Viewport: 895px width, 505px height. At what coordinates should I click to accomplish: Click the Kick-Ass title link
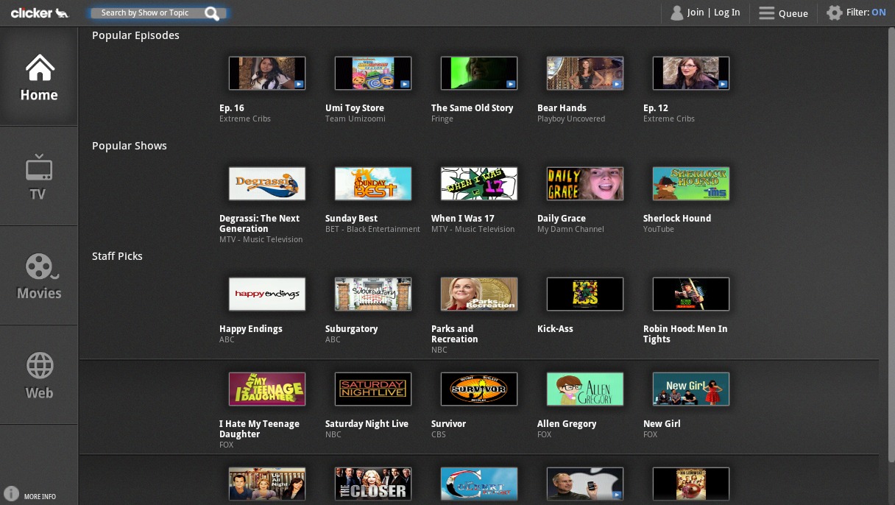(555, 329)
